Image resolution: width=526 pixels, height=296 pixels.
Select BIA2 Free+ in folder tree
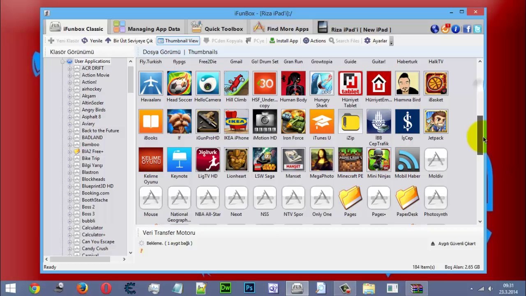tap(92, 151)
